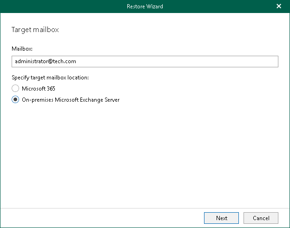The width and height of the screenshot is (290, 228).
Task: Click the Restore Wizard title text
Action: click(145, 7)
